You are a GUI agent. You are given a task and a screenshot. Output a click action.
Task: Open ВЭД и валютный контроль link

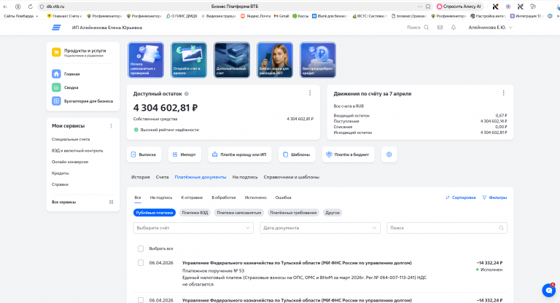(x=77, y=151)
